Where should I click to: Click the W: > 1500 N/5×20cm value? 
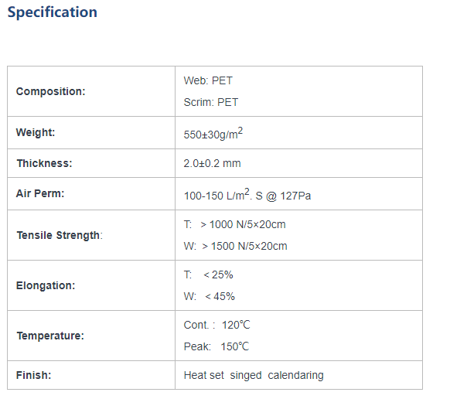point(235,246)
